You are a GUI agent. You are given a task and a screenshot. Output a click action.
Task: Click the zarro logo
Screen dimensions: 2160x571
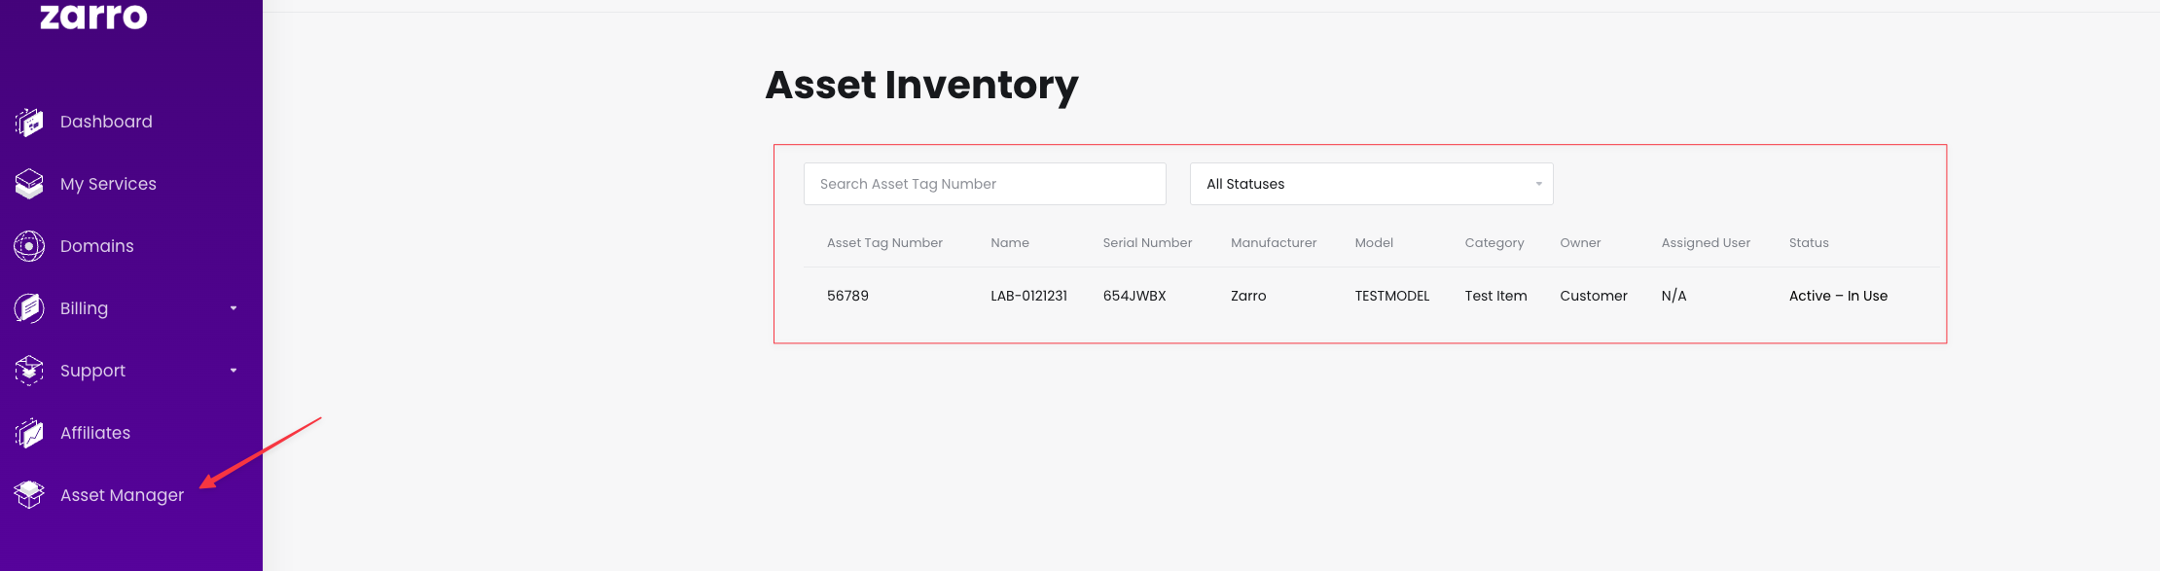[93, 16]
